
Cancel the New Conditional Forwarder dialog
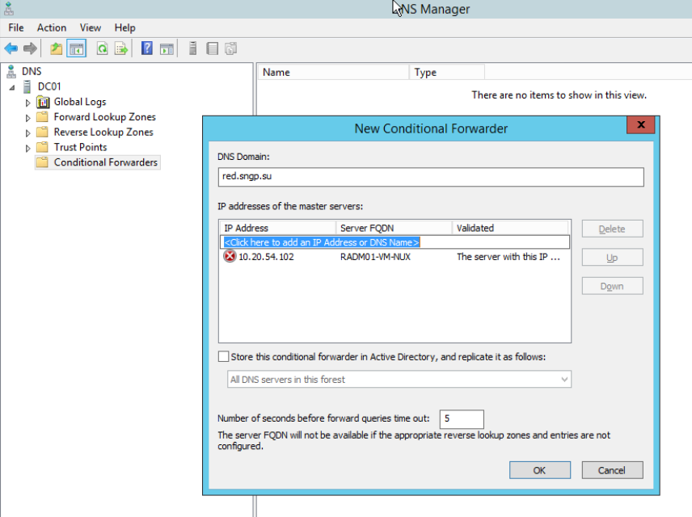click(612, 470)
